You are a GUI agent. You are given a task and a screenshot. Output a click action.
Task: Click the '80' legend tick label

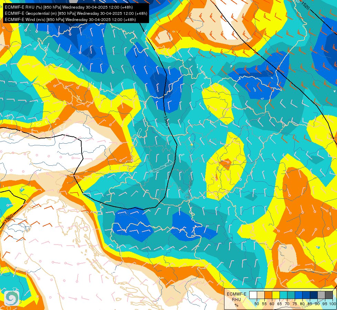pos(302,304)
